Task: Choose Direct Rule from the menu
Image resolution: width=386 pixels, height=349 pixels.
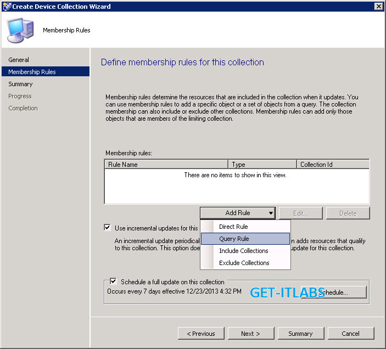Action: coord(245,227)
